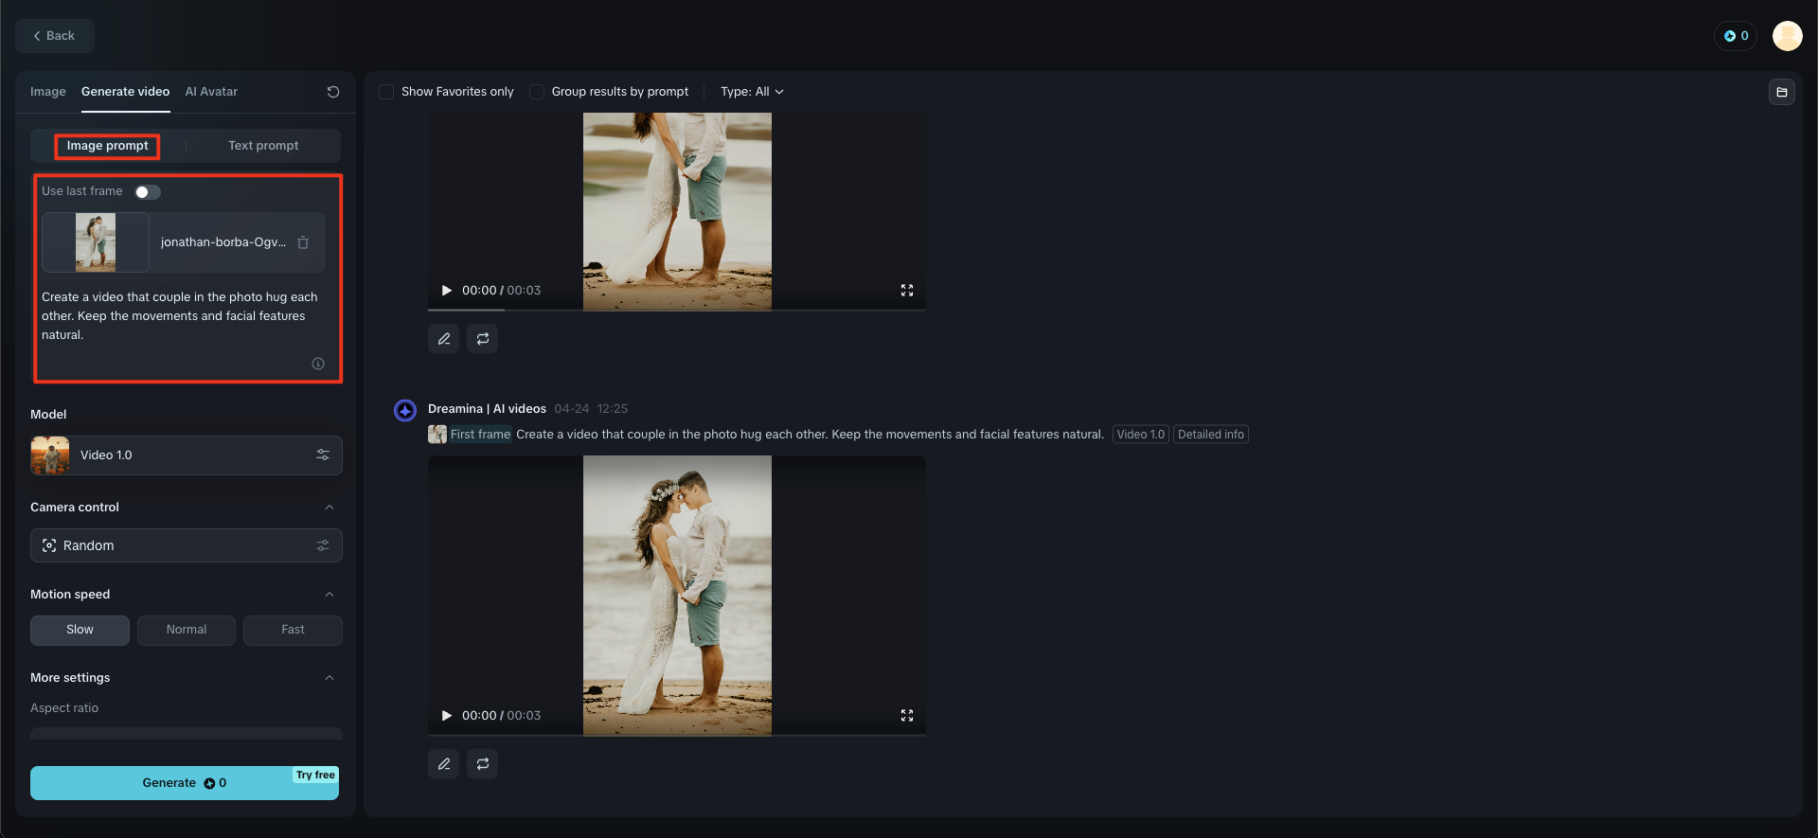Viewport: 1818px width, 838px height.
Task: Toggle the Use last frame switch
Action: coord(148,192)
